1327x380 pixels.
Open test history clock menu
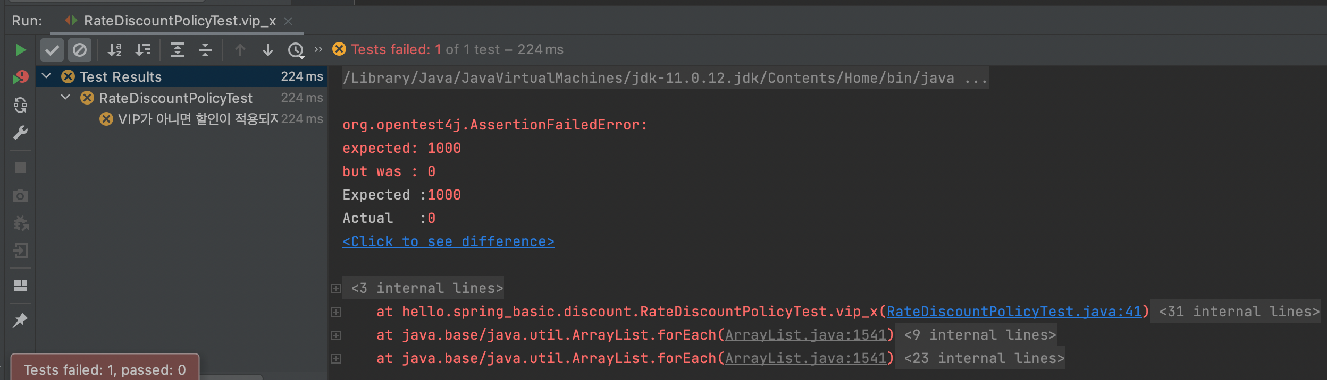(296, 50)
